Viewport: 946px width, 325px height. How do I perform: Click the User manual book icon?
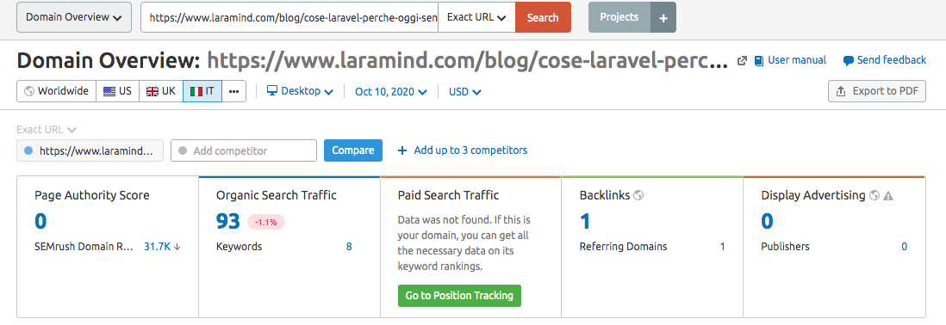tap(759, 60)
